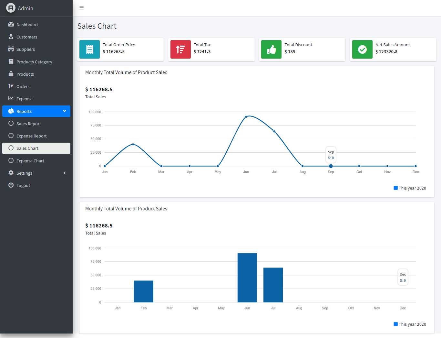Click the Jun bar in bar chart
This screenshot has height=338, width=441.
coord(247,278)
